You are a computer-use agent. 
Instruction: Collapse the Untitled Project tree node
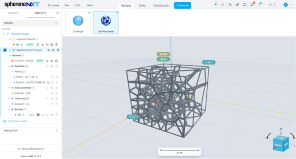4,34
